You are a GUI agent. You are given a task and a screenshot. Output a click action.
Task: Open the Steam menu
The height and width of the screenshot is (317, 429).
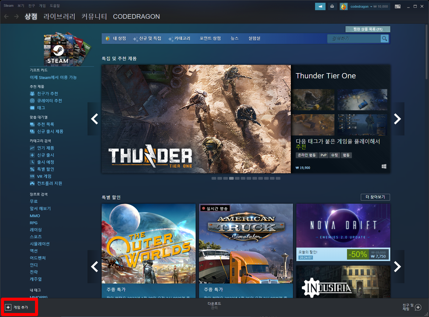[9, 6]
